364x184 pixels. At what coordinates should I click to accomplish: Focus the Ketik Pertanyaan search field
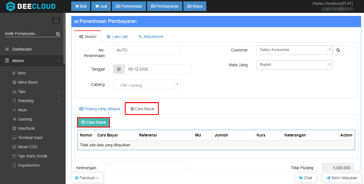click(x=30, y=34)
